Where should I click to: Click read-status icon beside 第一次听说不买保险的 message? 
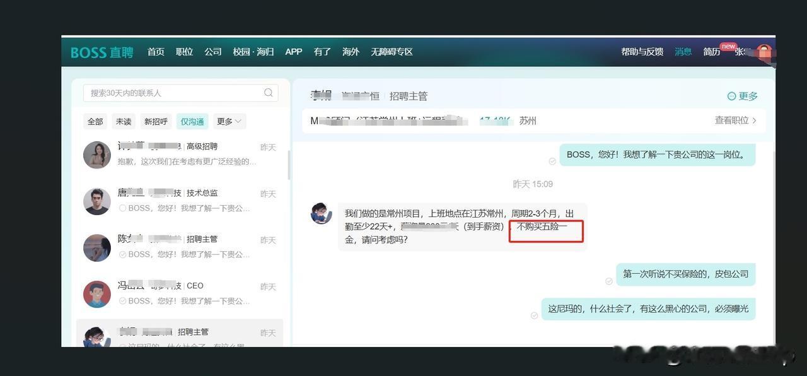pos(608,281)
